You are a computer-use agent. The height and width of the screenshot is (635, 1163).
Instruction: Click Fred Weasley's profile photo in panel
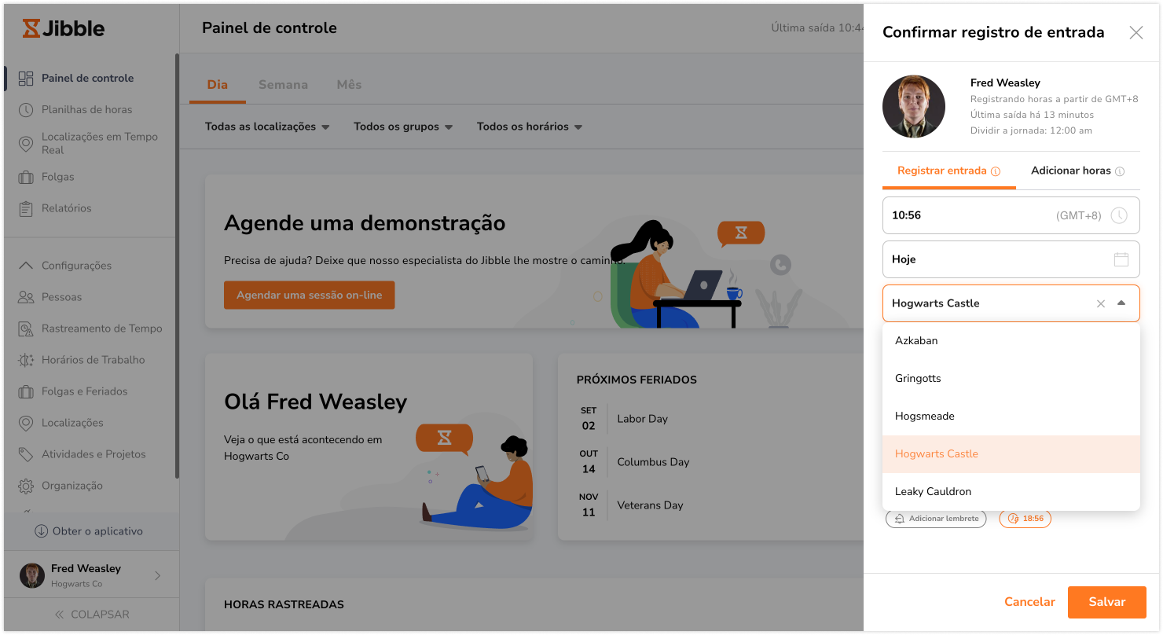[x=914, y=107]
